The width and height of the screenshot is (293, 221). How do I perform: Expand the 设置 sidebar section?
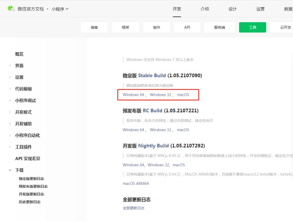click(19, 77)
